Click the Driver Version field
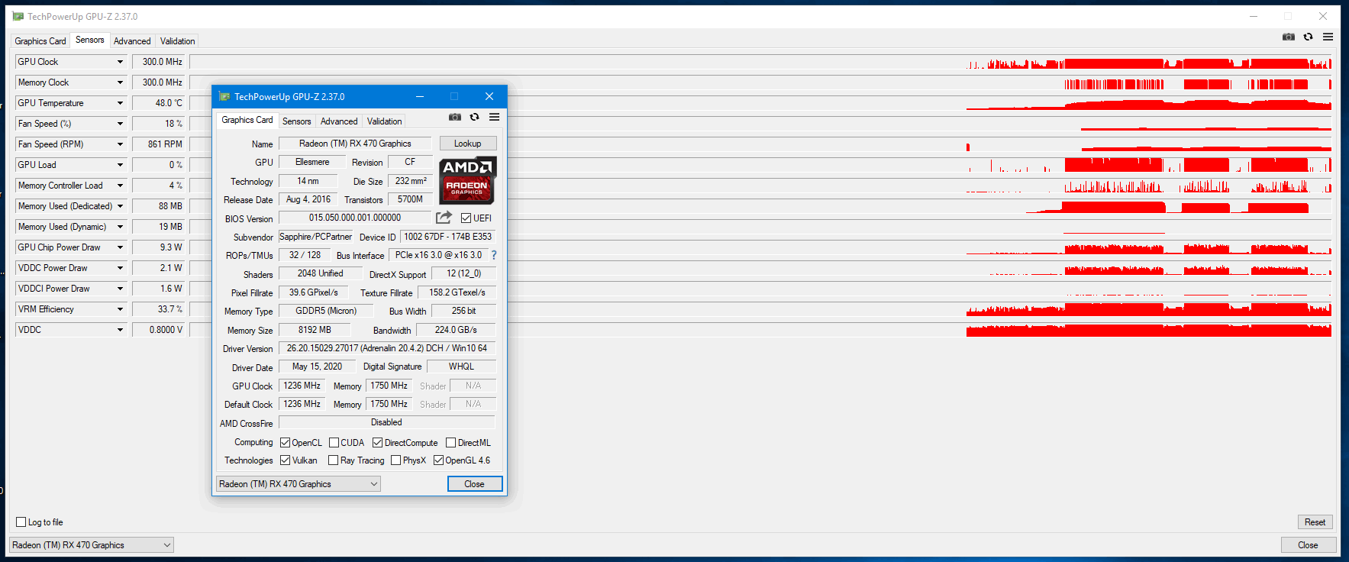Viewport: 1349px width, 562px height. [x=387, y=348]
